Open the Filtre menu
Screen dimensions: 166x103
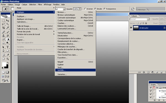[x=40, y=4]
